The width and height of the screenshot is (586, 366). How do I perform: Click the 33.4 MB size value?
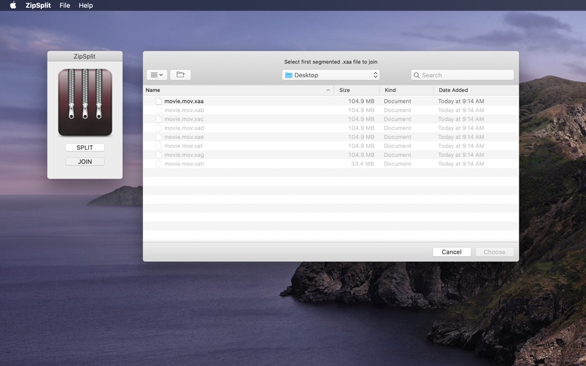coord(363,164)
